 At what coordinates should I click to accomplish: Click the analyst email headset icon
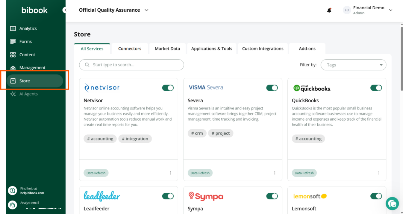13,205
